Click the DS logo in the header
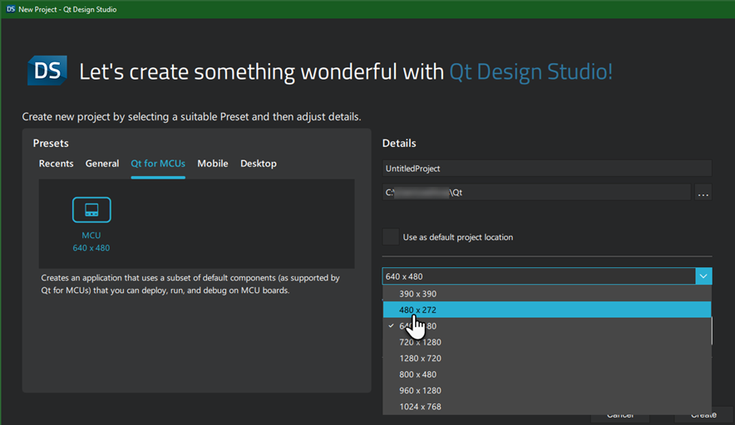 coord(47,71)
